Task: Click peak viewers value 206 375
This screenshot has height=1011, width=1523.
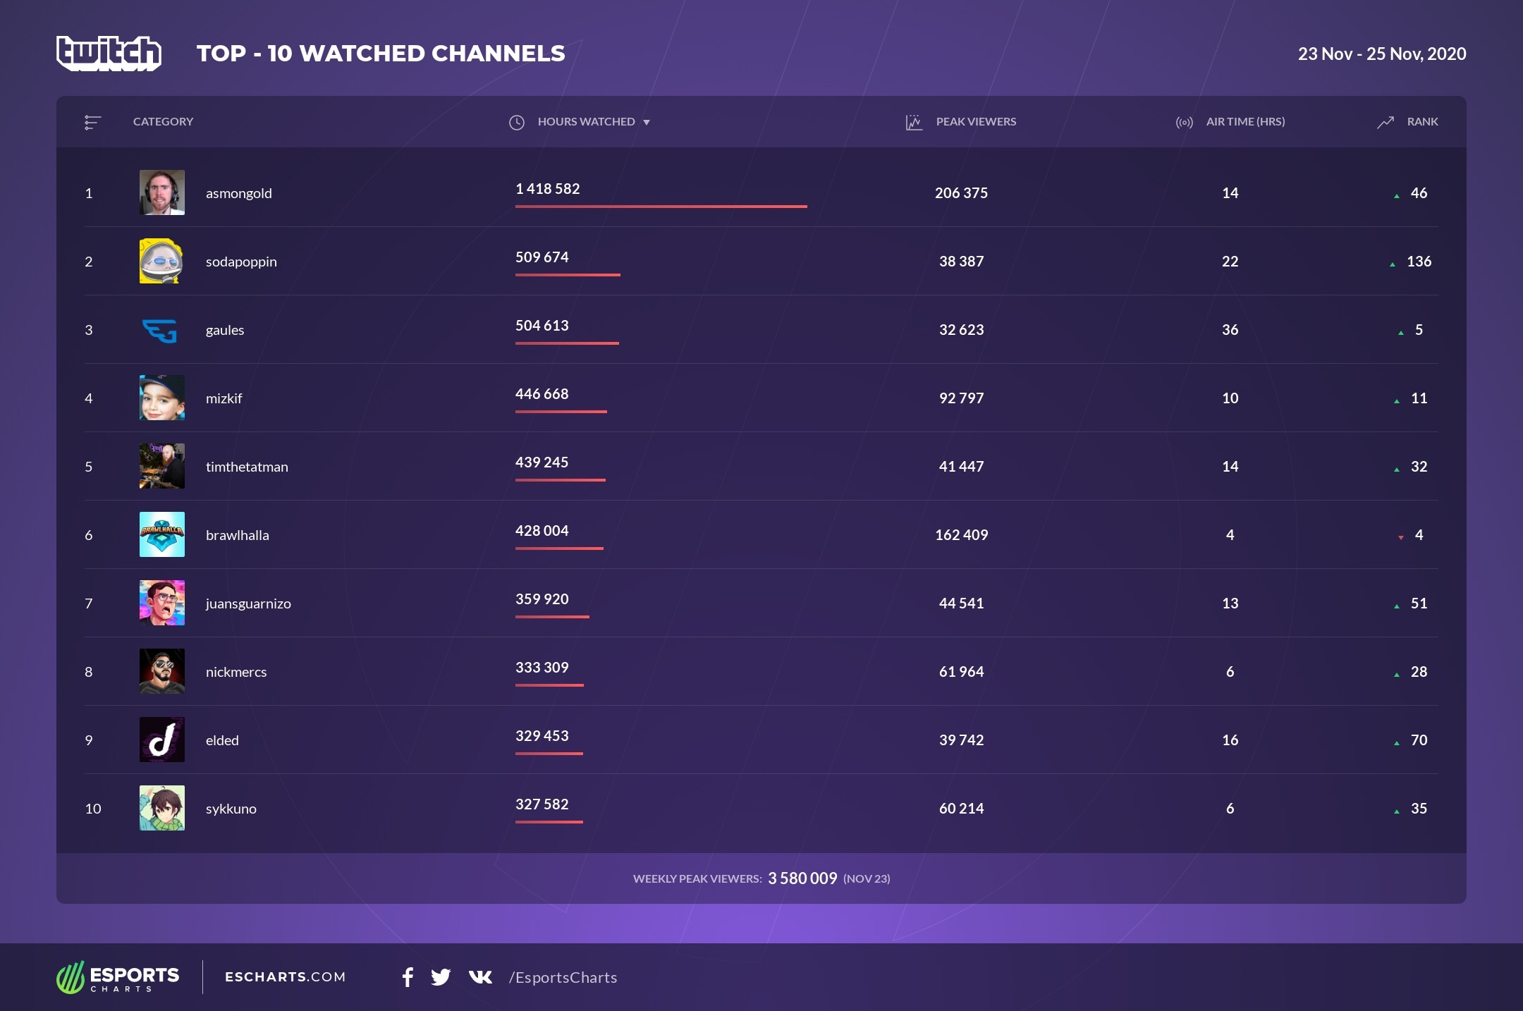Action: point(961,192)
